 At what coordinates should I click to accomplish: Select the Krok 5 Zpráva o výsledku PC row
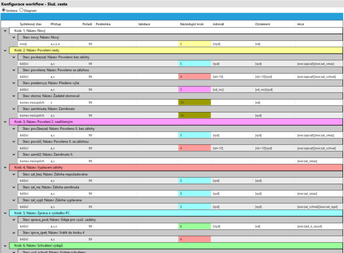pos(176,213)
